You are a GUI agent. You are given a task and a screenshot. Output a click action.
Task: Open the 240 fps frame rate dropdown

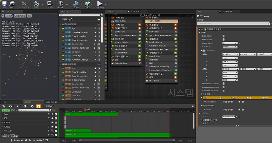click(50, 106)
